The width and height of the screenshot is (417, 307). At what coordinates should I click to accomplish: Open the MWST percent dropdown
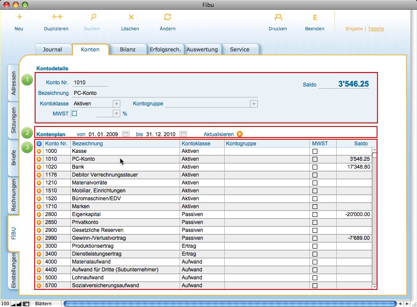(x=116, y=114)
